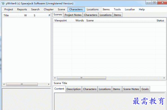Select scene Characters tab next to Description
This screenshot has width=167, height=110.
(90, 89)
